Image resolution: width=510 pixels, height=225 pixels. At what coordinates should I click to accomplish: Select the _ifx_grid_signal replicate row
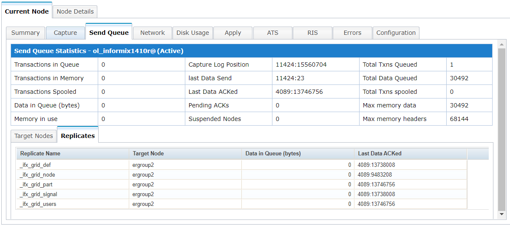(x=241, y=194)
